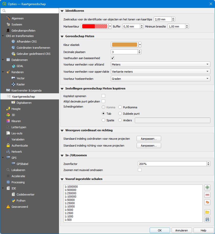The width and height of the screenshot is (215, 234).
Task: Open the Lay-outs settings page
Action: [17, 133]
